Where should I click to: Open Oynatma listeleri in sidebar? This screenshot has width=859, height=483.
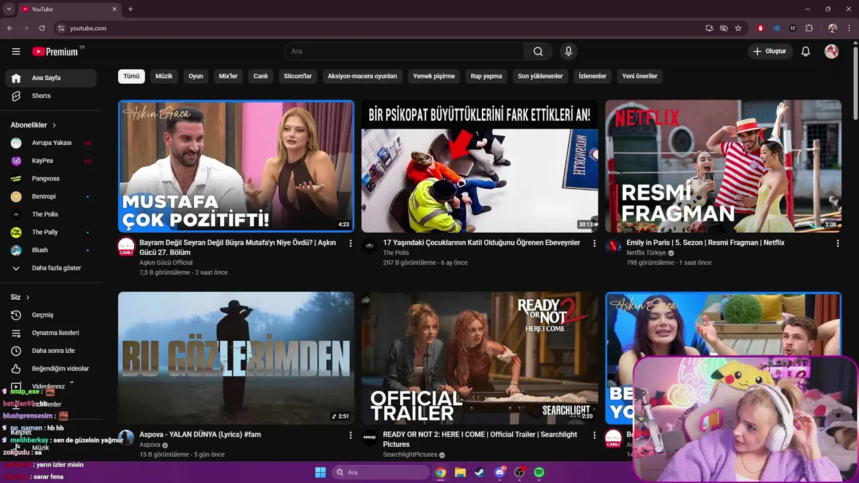51,333
